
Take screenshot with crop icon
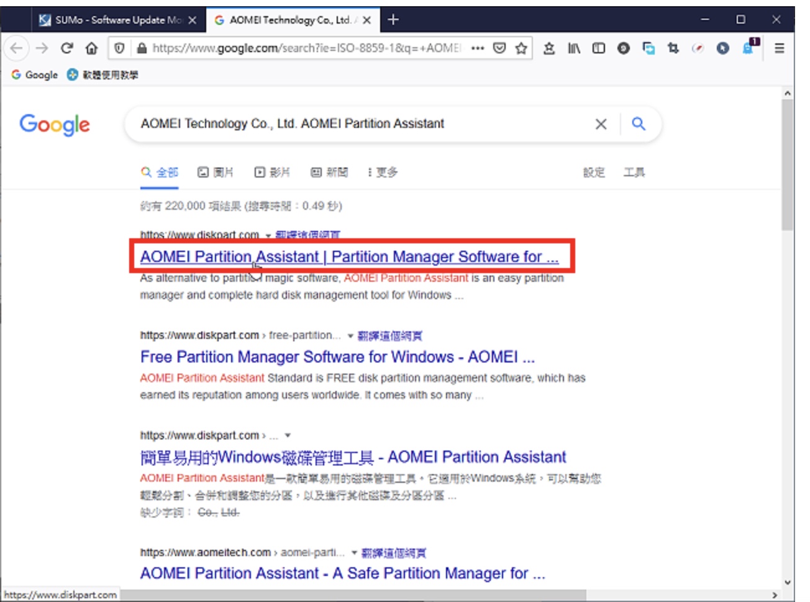673,48
